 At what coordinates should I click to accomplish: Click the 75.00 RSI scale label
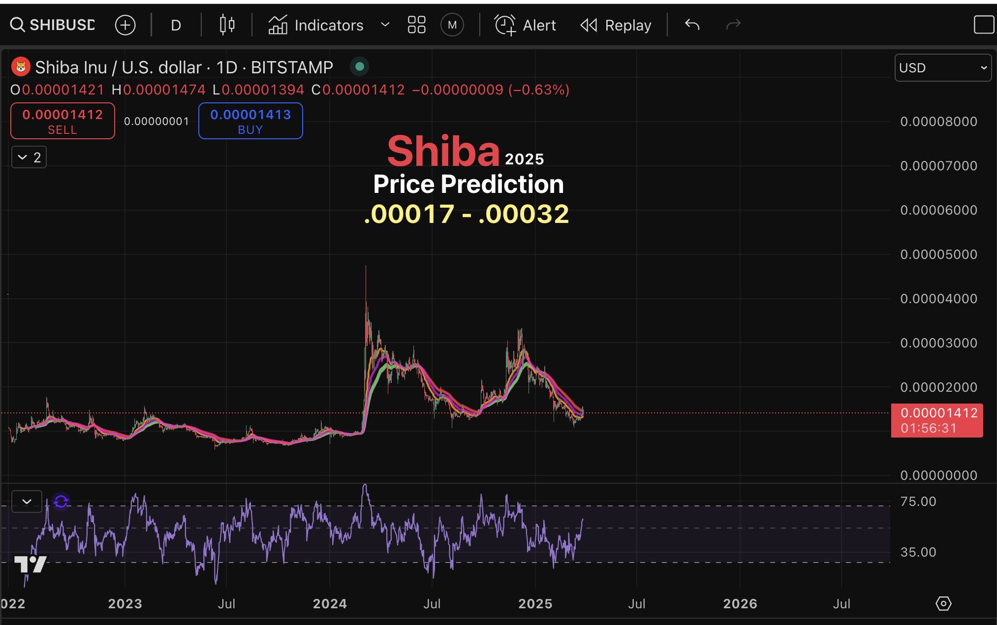[x=918, y=501]
